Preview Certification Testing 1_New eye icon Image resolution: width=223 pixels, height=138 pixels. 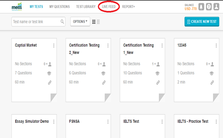157,73
